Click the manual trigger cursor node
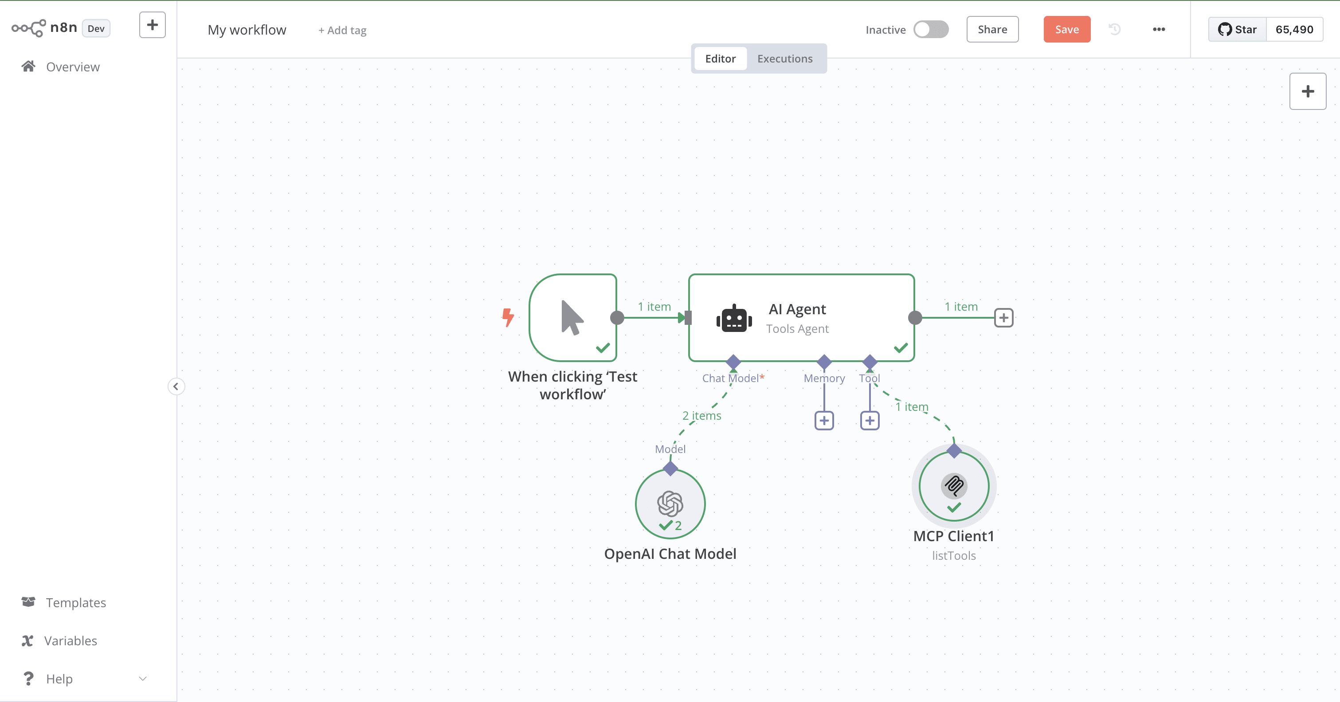The image size is (1340, 702). click(x=572, y=318)
